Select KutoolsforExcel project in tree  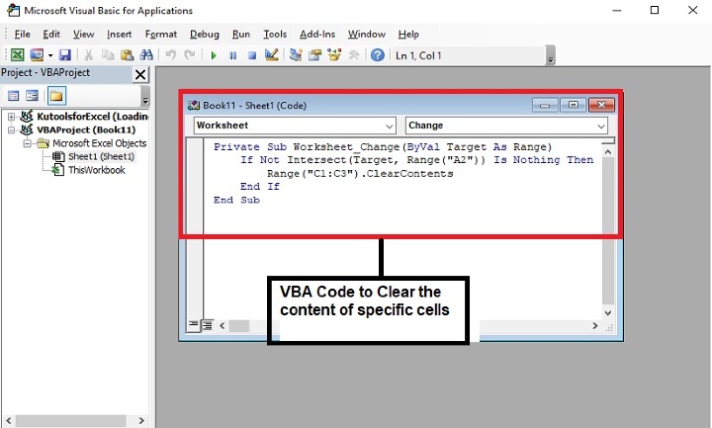(x=92, y=117)
